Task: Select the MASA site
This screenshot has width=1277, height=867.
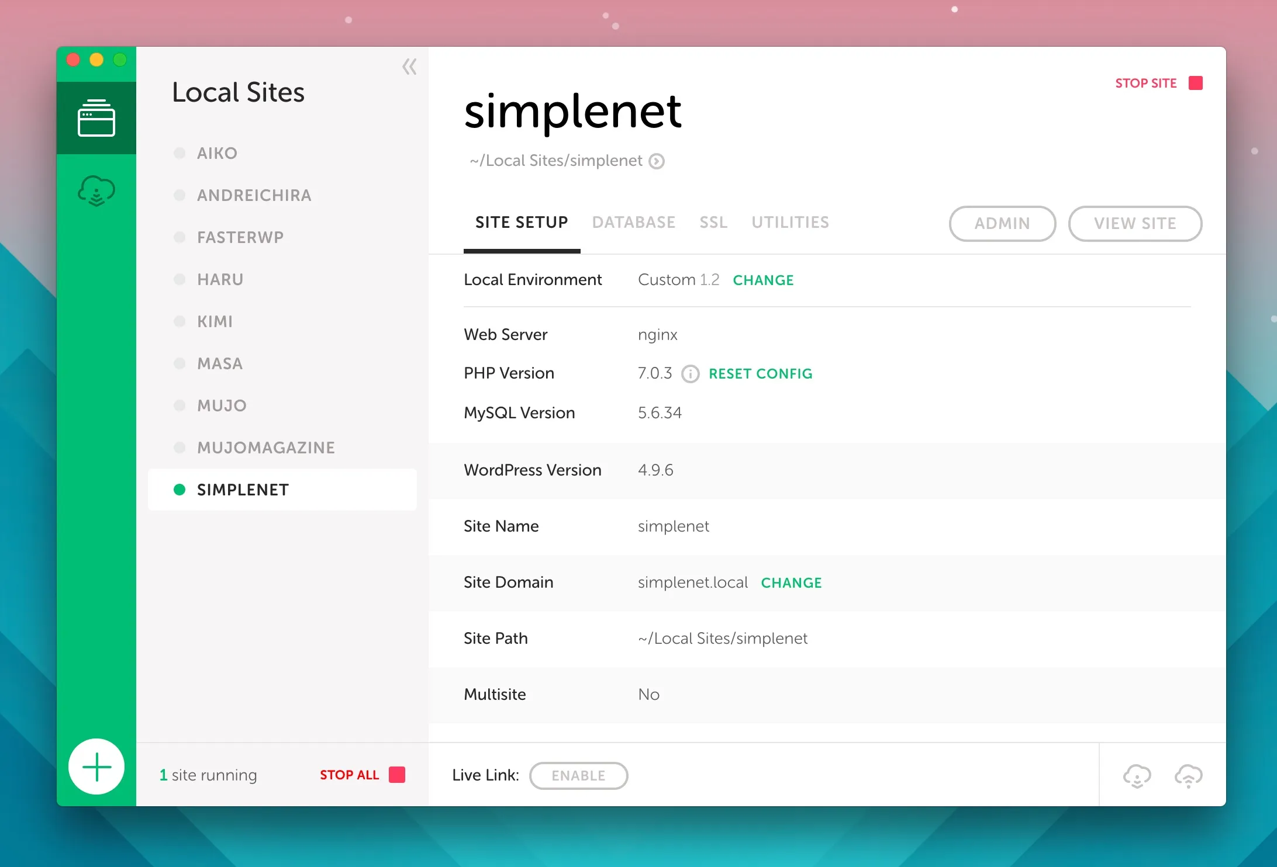Action: (282, 363)
